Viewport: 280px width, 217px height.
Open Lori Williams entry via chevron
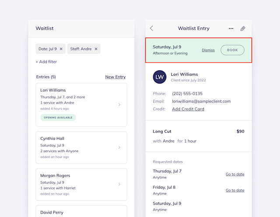coord(119,105)
